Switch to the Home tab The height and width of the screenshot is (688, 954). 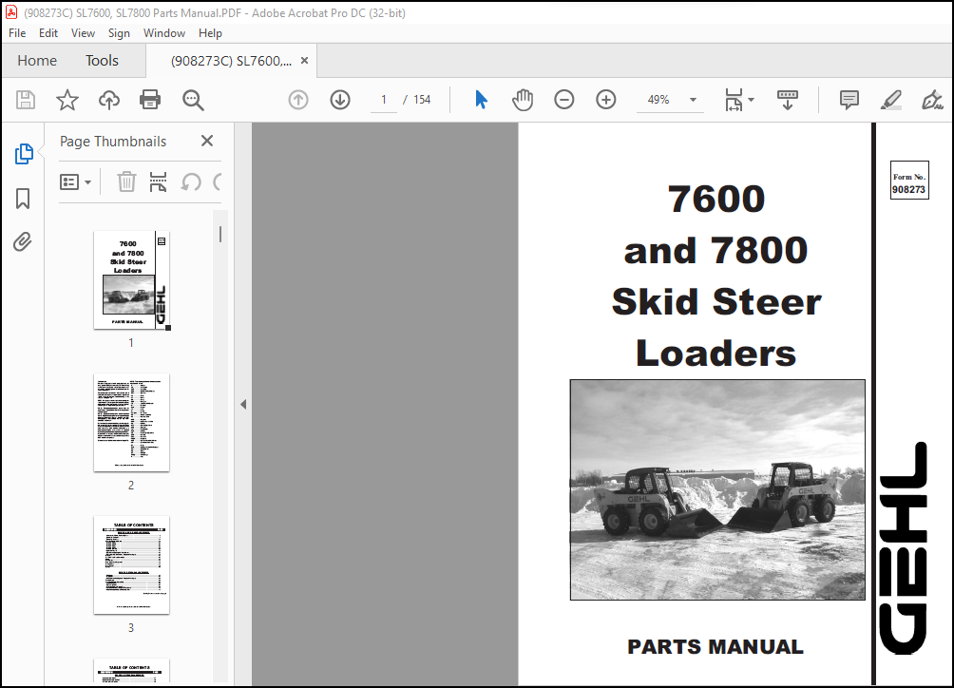coord(37,60)
